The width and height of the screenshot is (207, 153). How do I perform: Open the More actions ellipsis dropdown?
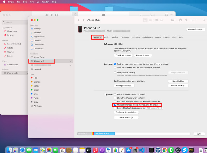pyautogui.click(x=193, y=20)
